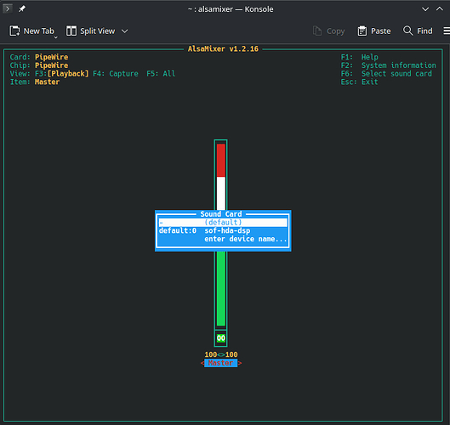Choose enter device name... option
450x425 pixels.
(x=223, y=239)
